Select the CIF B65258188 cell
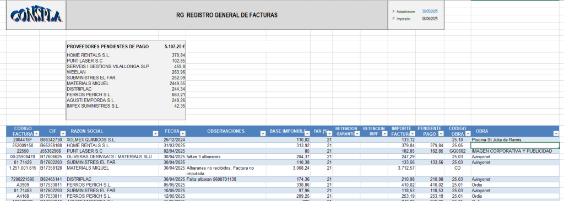 (x=52, y=146)
